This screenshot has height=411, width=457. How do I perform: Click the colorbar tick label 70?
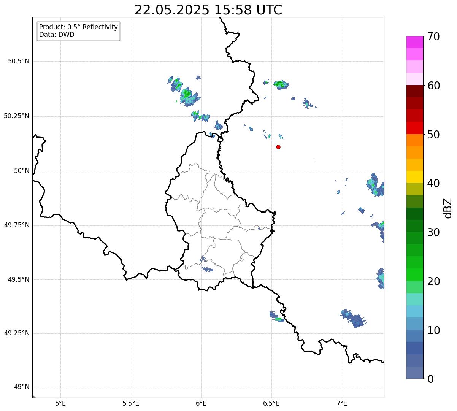tap(433, 36)
